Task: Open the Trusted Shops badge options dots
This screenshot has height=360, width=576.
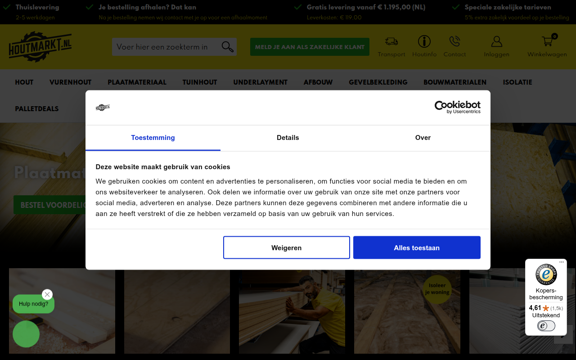Action: (562, 262)
